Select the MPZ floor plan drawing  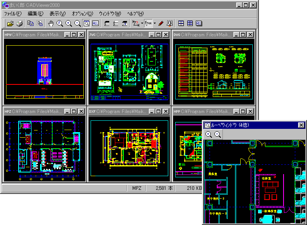pyautogui.click(x=45, y=148)
